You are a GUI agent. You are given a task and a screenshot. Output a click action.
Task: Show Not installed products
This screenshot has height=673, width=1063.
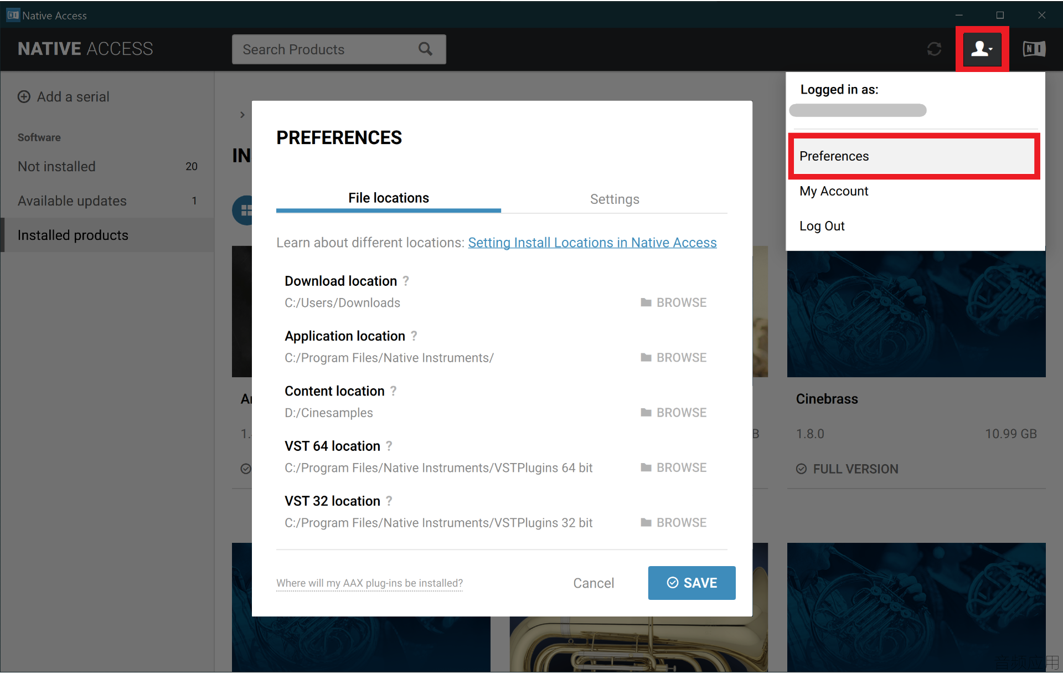pyautogui.click(x=107, y=167)
